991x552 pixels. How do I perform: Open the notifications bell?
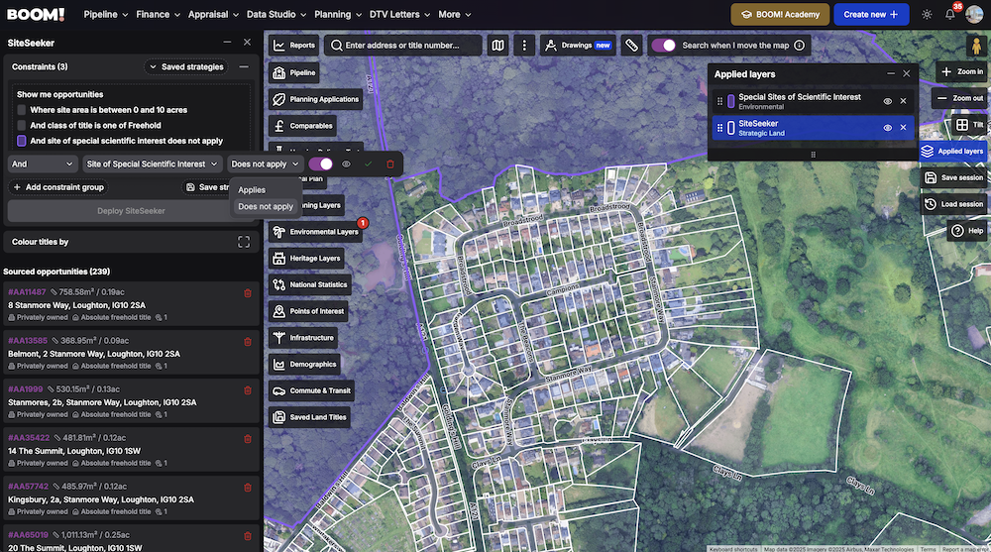pyautogui.click(x=950, y=15)
